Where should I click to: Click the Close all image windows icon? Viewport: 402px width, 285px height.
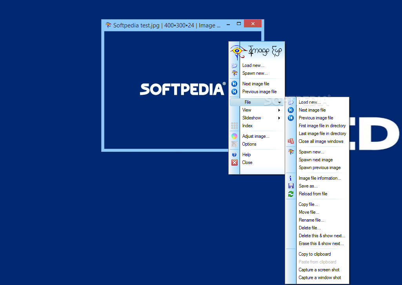pos(291,141)
